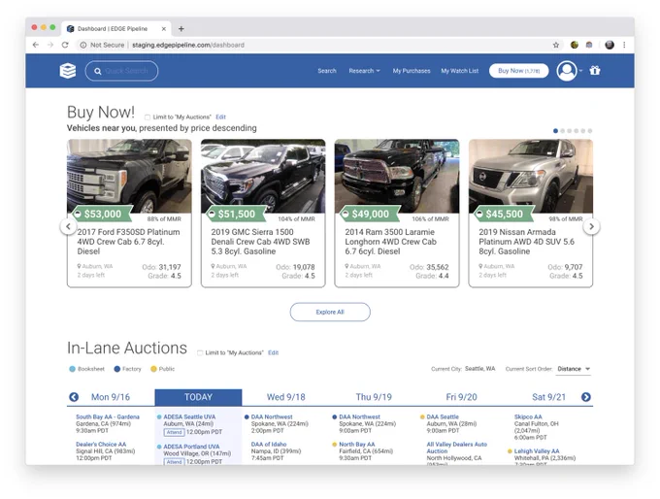Open the user profile avatar icon
Image resolution: width=660 pixels, height=499 pixels.
[x=567, y=71]
